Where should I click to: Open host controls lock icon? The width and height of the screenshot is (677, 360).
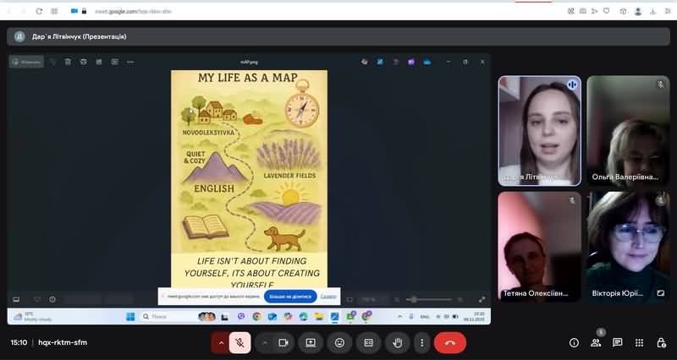point(660,342)
